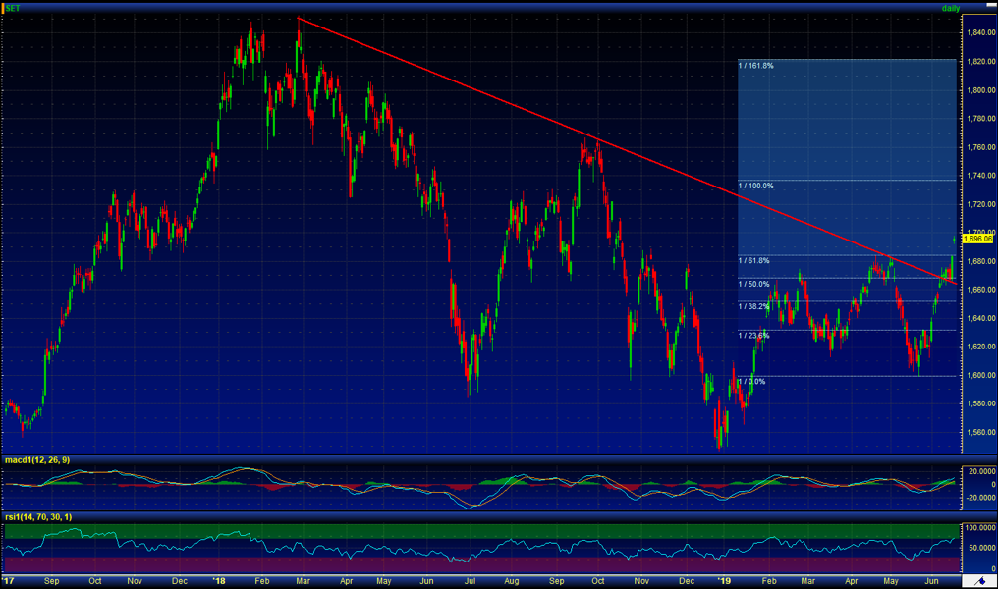Image resolution: width=998 pixels, height=589 pixels.
Task: Click the 20.0000 MACD scale label
Action: click(x=979, y=471)
